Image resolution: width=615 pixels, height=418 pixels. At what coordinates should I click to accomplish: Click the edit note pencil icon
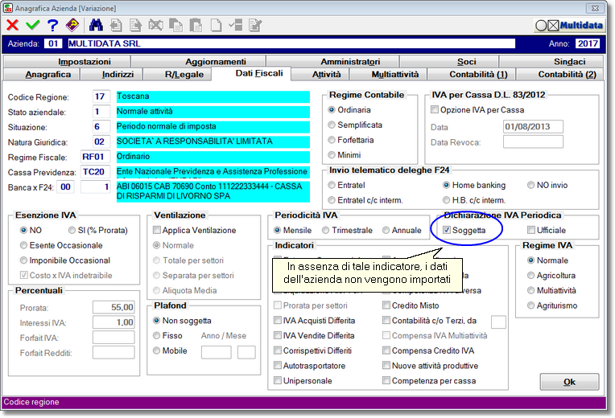pyautogui.click(x=255, y=25)
